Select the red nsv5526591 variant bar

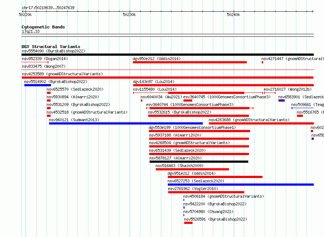click(188, 223)
